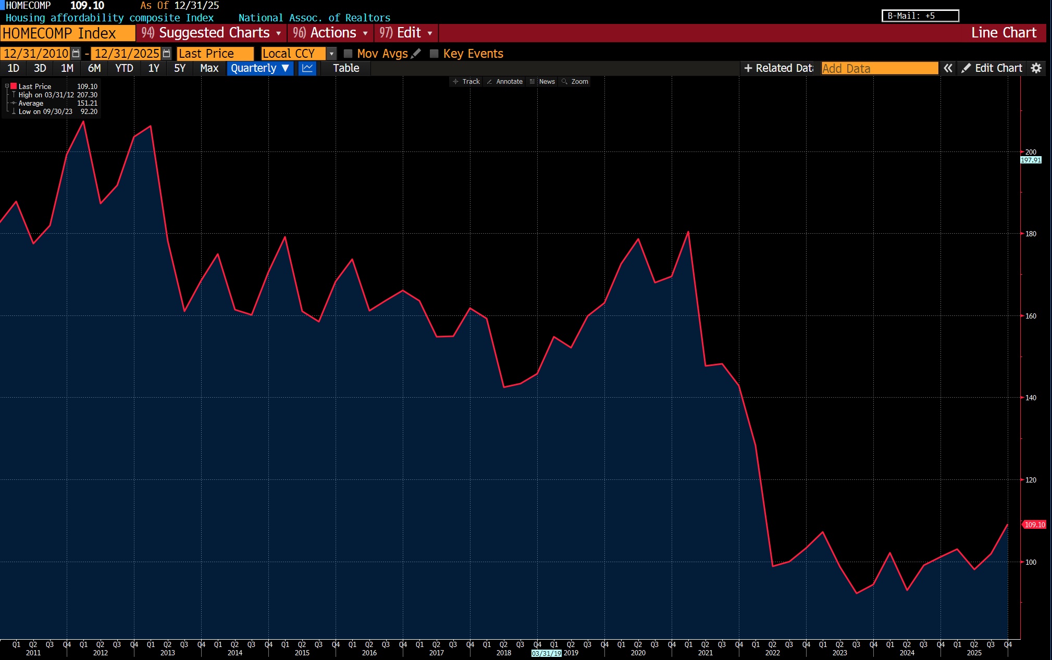This screenshot has width=1052, height=660.
Task: Click the Add Data input field
Action: coord(879,68)
